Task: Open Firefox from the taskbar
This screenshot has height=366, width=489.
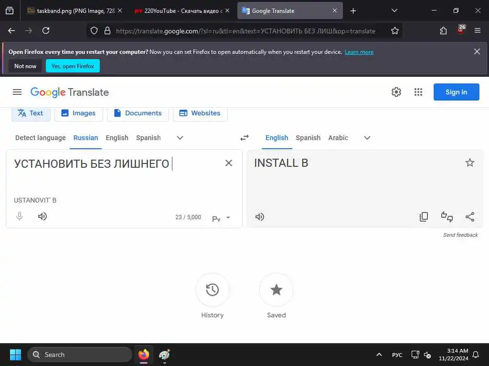Action: [x=144, y=355]
